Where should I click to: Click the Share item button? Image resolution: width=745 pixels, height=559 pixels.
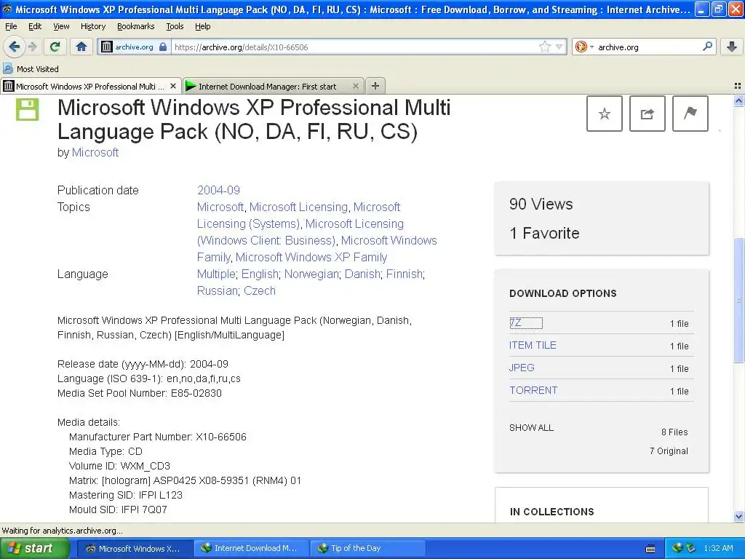pyautogui.click(x=647, y=114)
